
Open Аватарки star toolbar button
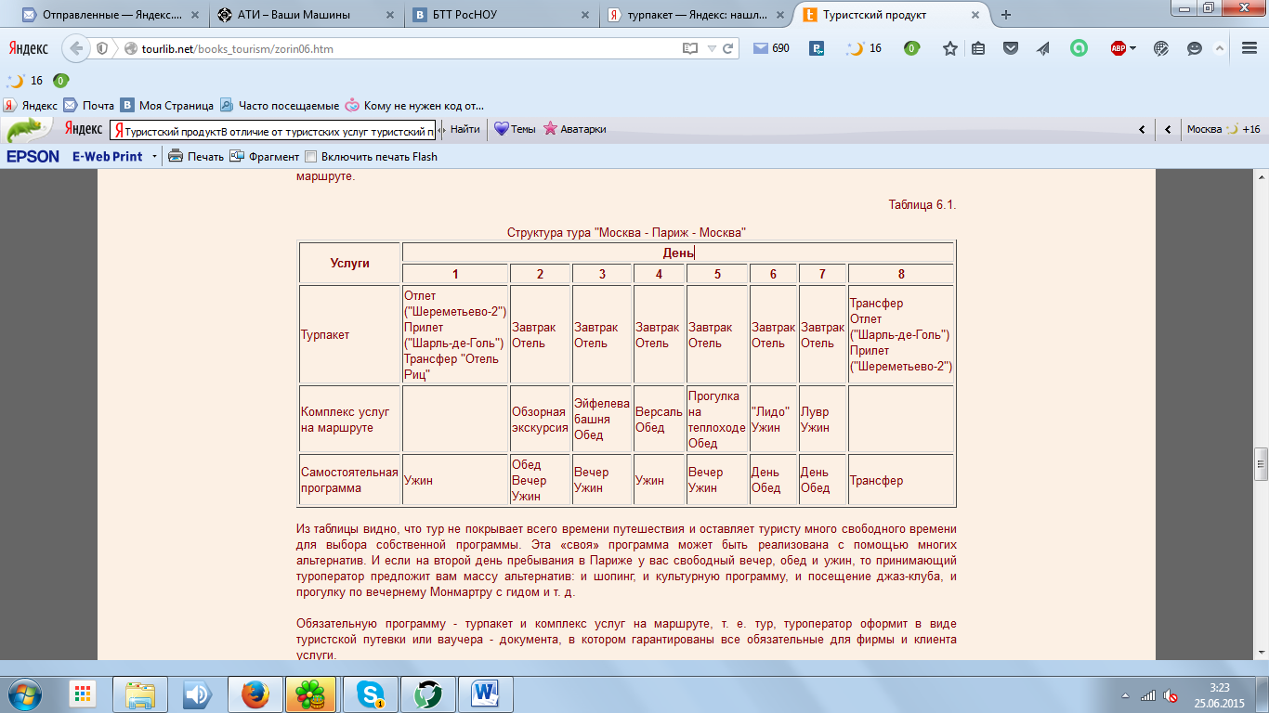pyautogui.click(x=575, y=129)
